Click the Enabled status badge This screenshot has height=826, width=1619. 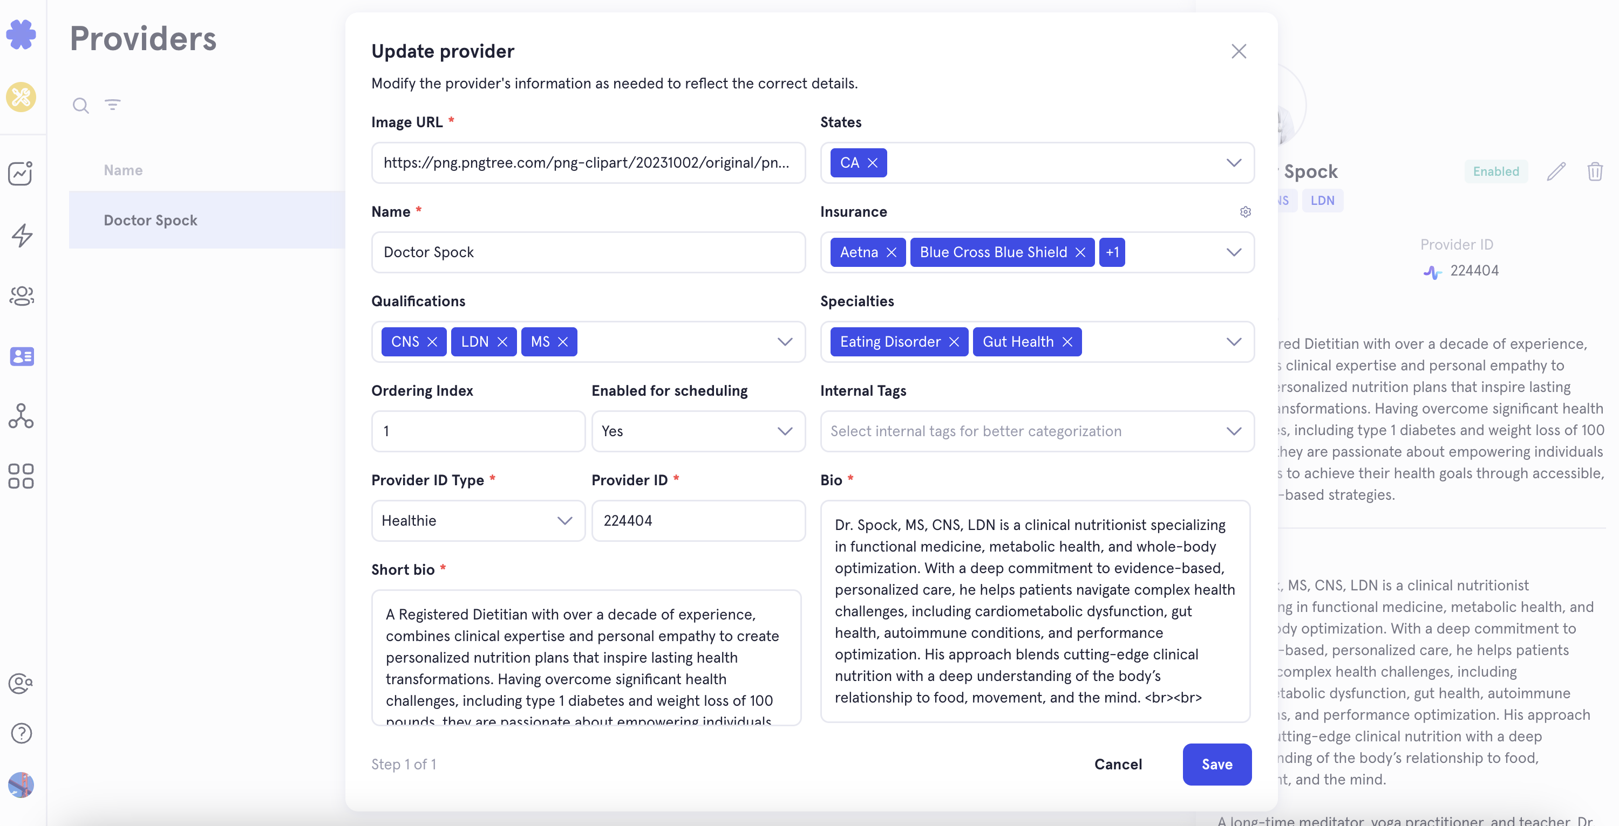click(1496, 171)
